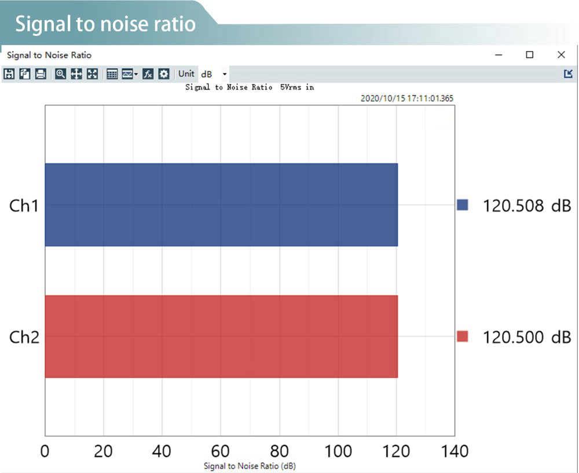The image size is (579, 473).
Task: Select the pan arrows tool
Action: (76, 74)
